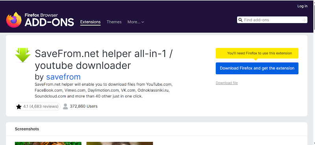Click the gray users person icon
Viewport: 315px width, 145px height.
[65, 106]
